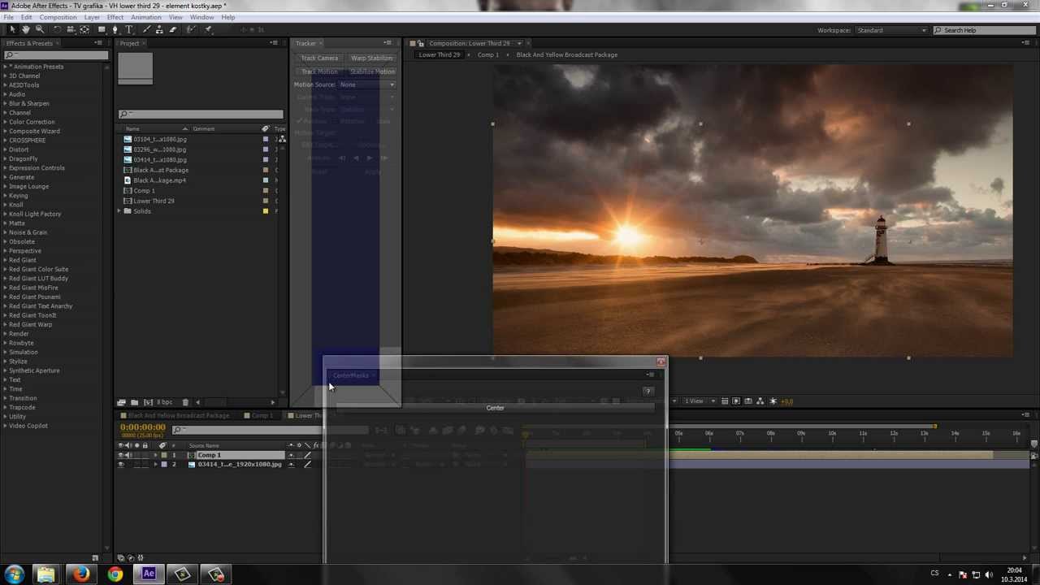Open the Animation menu

(x=145, y=17)
